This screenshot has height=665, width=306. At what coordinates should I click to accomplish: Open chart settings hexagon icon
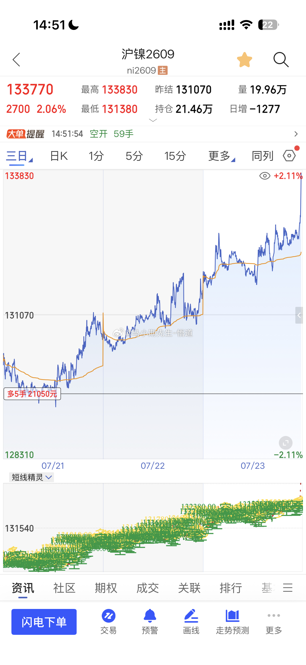point(289,156)
